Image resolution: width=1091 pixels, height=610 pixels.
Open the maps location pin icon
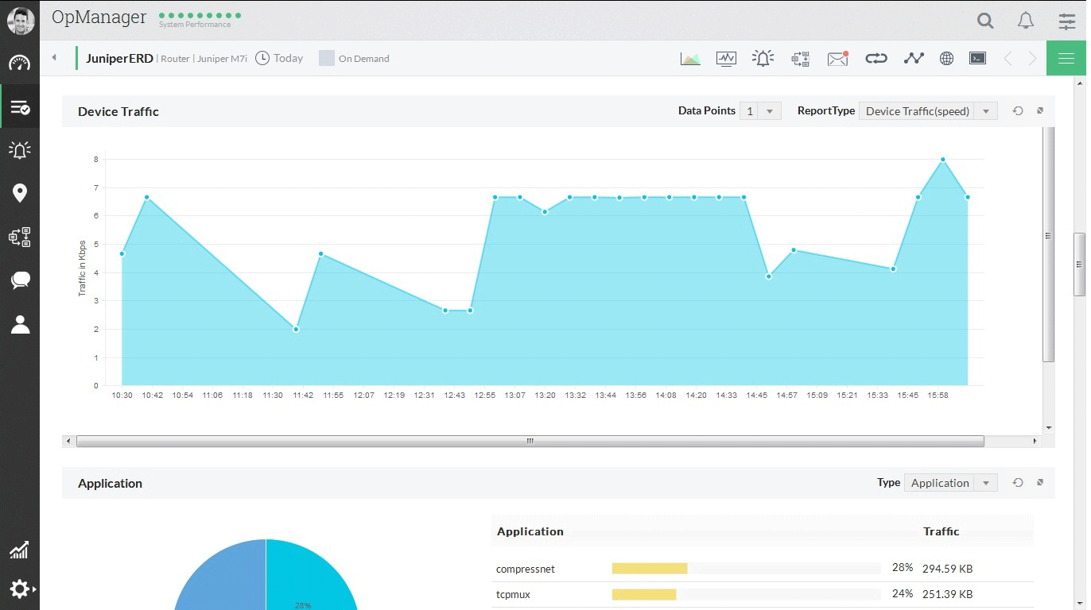coord(20,193)
